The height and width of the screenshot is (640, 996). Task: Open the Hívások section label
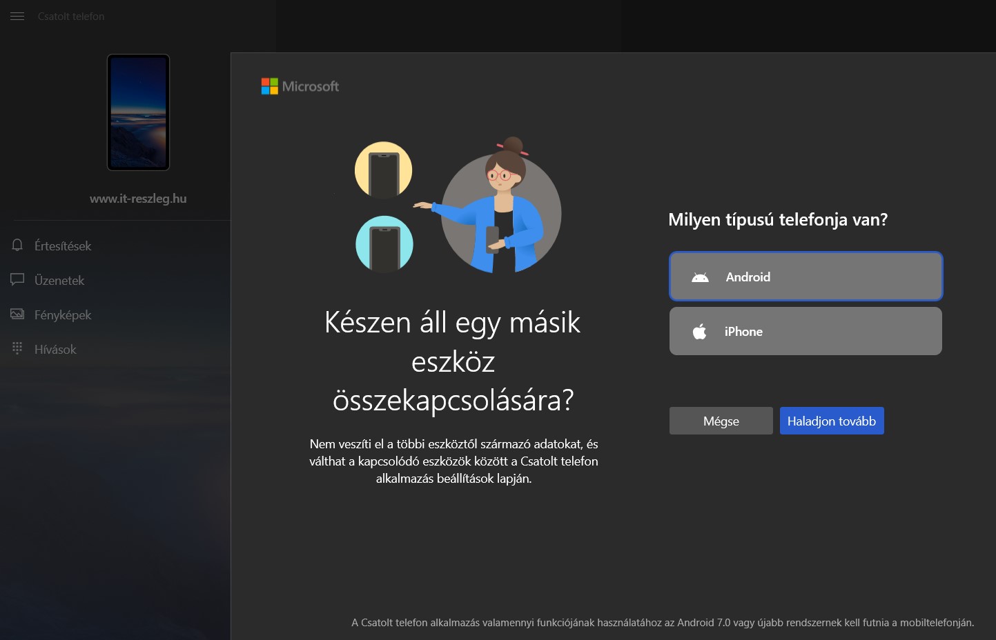pyautogui.click(x=55, y=350)
